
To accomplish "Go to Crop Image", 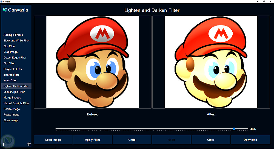I will click(x=10, y=52).
